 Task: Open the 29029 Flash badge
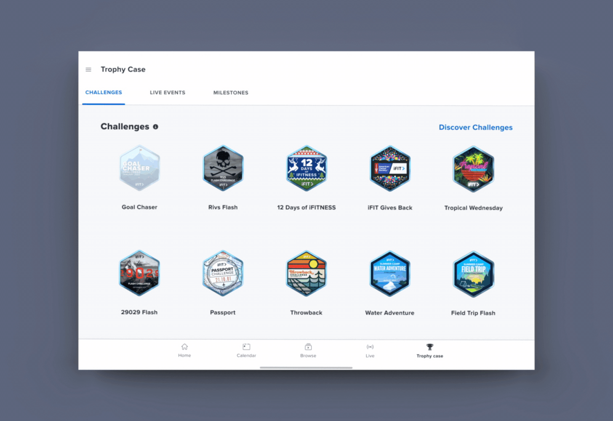139,273
